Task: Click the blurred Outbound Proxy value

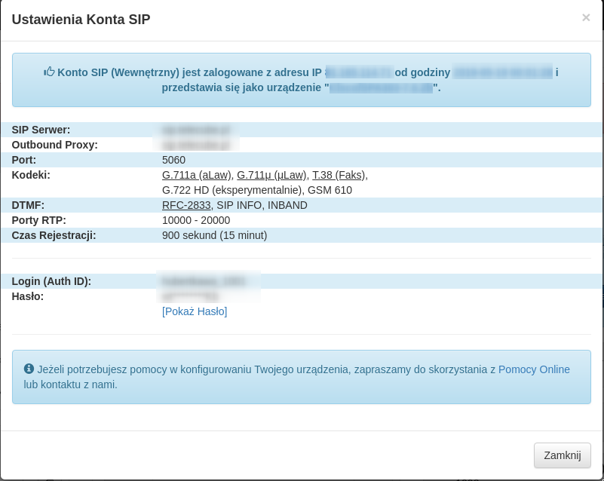Action: [195, 145]
